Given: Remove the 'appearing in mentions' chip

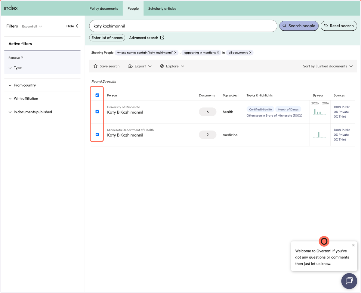Looking at the screenshot, I should (x=218, y=53).
